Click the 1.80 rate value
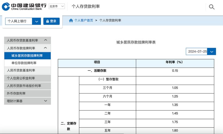This screenshot has height=134, width=223. pos(175,131)
